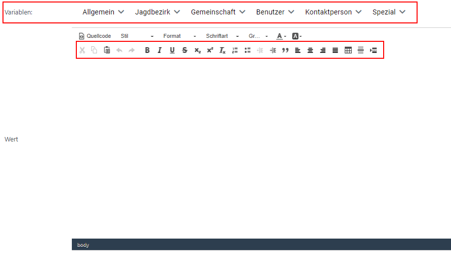
Task: Click the strikethrough icon
Action: 185,50
